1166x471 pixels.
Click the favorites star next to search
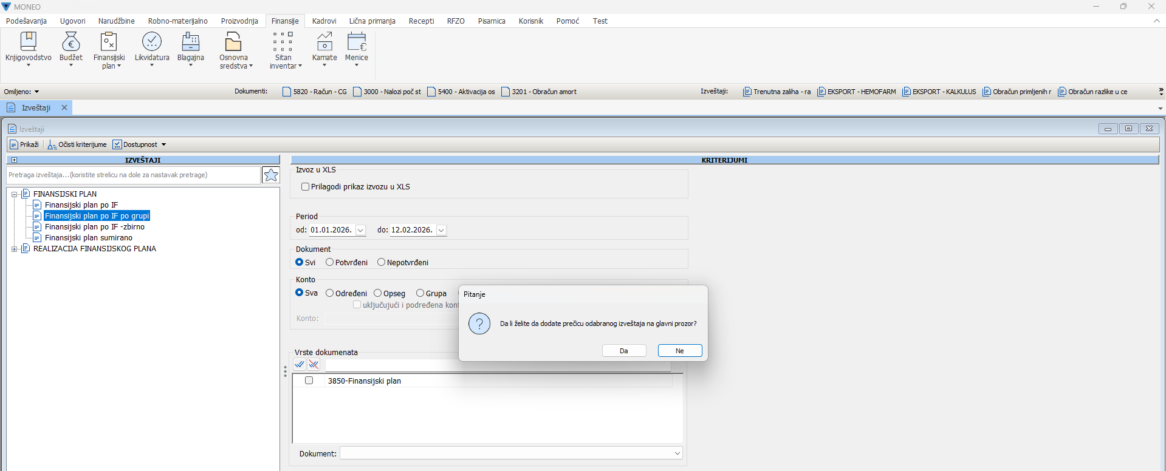click(x=271, y=175)
